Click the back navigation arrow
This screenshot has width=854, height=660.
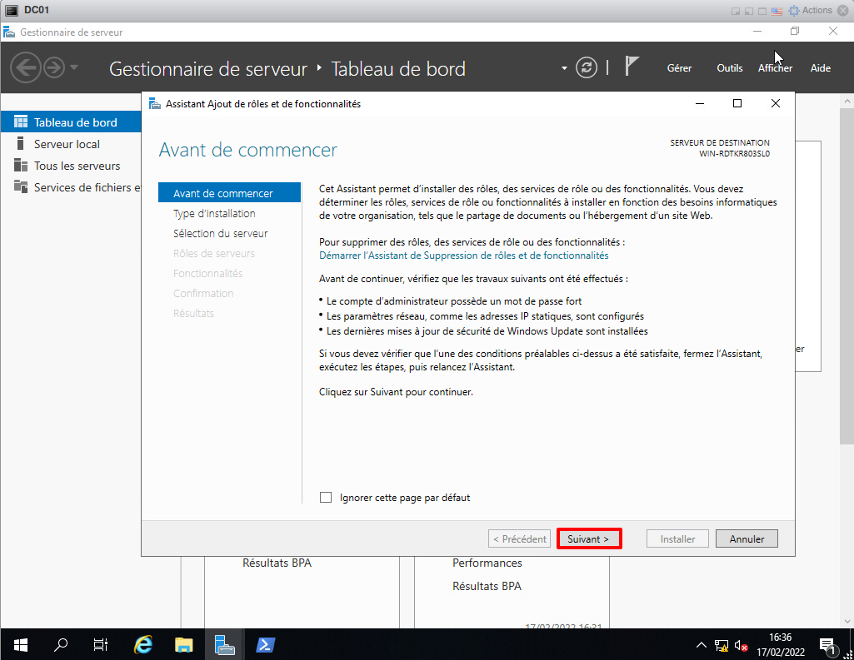[x=26, y=67]
